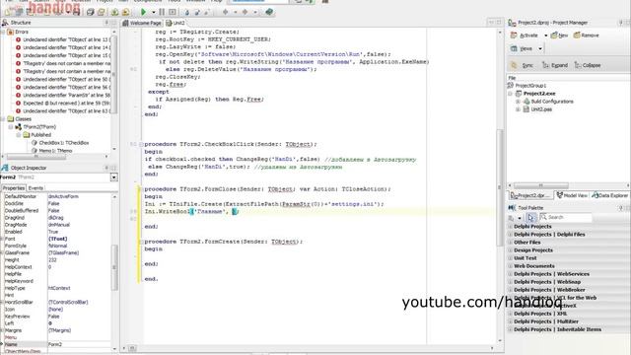This screenshot has width=631, height=355.
Task: Click the New project icon in Project Manager
Action: coord(554,35)
